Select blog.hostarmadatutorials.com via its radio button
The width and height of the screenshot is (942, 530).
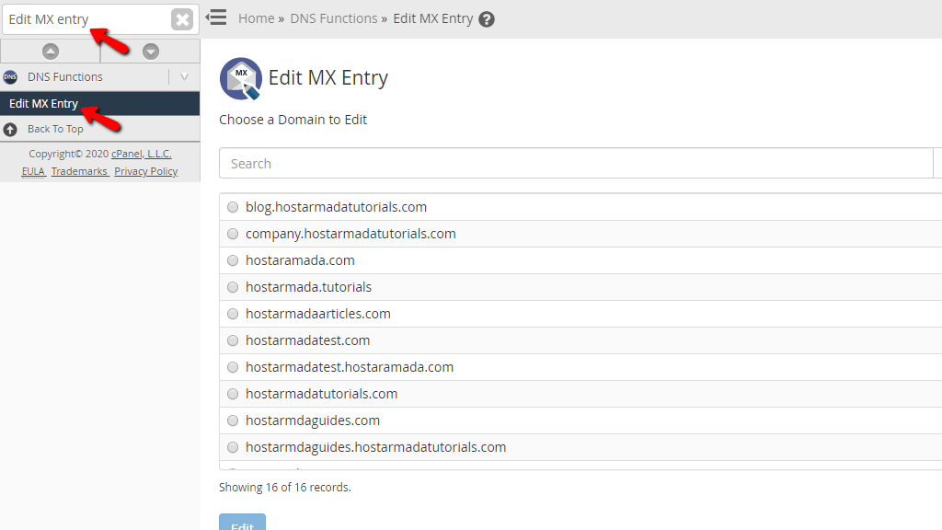point(232,207)
